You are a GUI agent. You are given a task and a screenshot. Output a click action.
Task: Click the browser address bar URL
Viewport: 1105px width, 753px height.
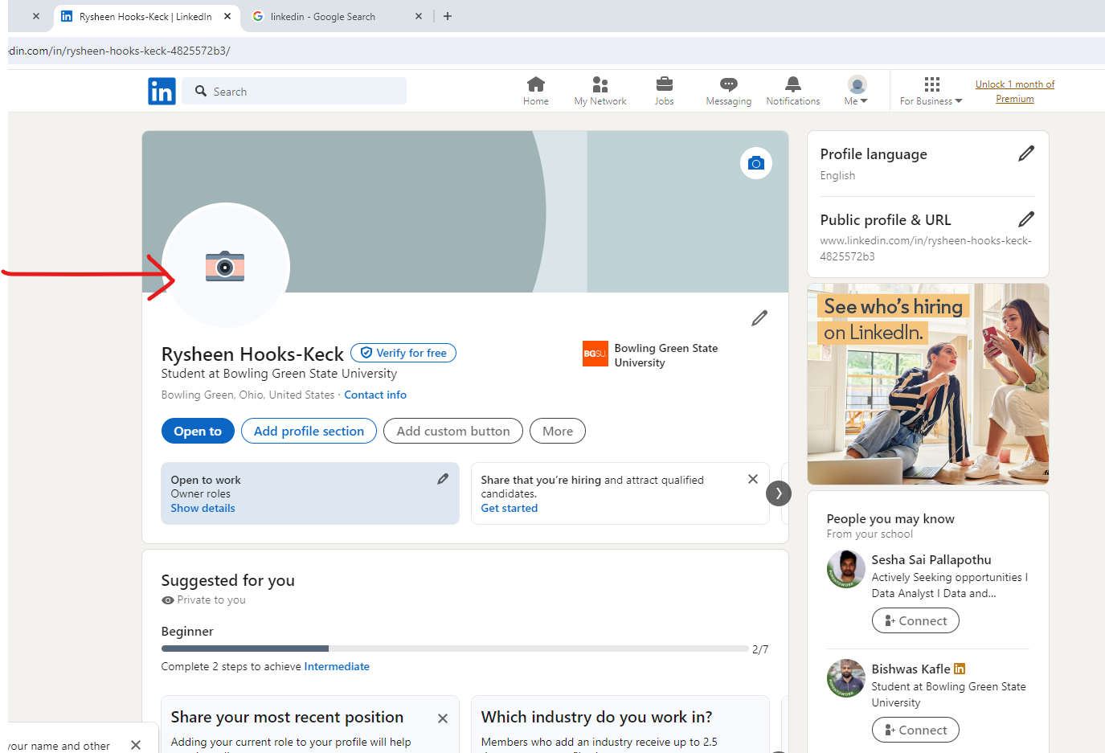click(x=120, y=51)
